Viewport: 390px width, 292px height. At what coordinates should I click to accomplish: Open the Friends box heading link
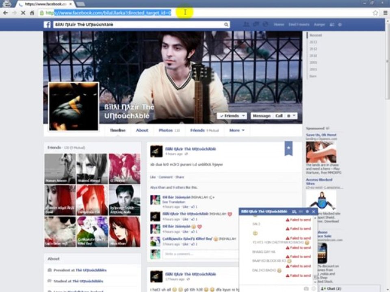tap(54, 148)
